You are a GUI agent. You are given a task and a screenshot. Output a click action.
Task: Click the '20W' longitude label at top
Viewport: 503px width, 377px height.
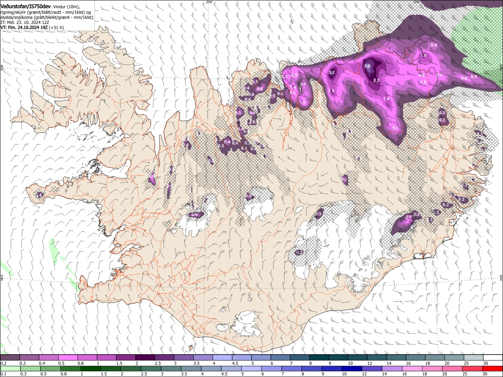(209, 2)
